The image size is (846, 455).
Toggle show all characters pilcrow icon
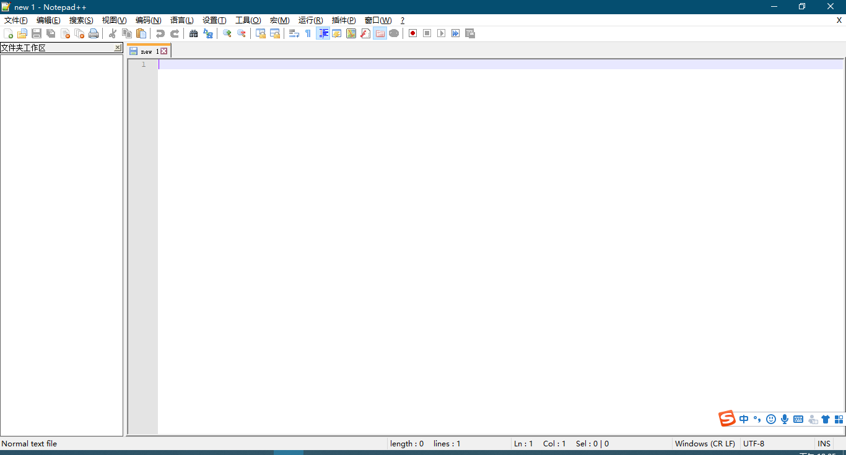pyautogui.click(x=308, y=33)
